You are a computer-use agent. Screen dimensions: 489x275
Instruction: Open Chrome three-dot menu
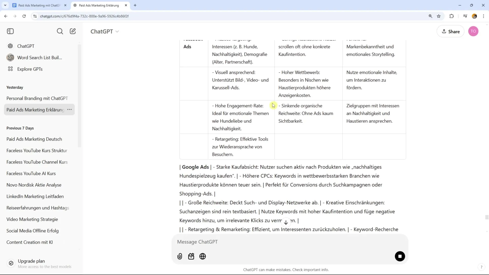tap(484, 16)
